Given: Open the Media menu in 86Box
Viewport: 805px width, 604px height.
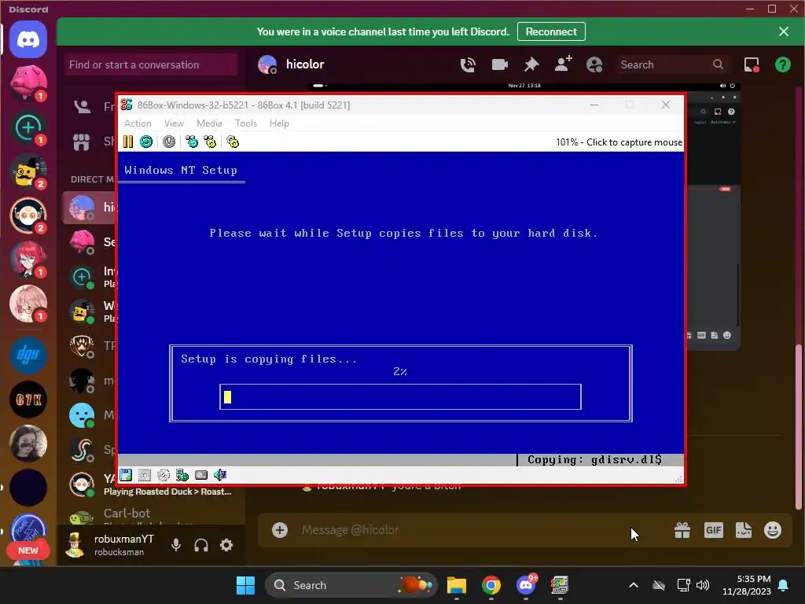Looking at the screenshot, I should click(x=209, y=123).
